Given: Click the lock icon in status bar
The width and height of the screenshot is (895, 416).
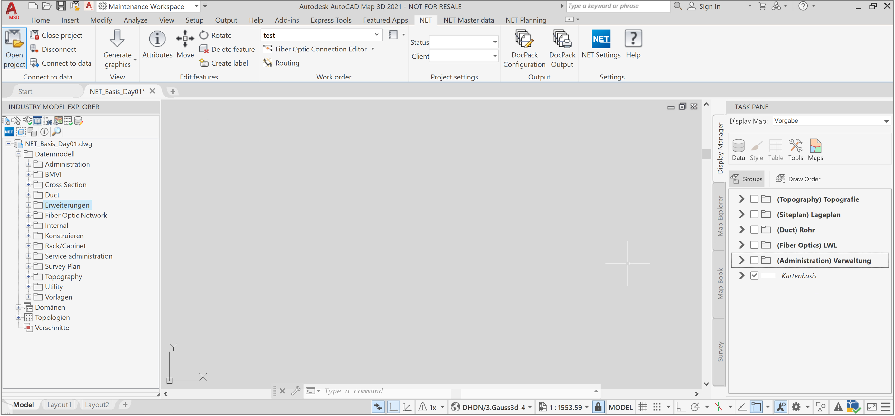Looking at the screenshot, I should click(598, 407).
